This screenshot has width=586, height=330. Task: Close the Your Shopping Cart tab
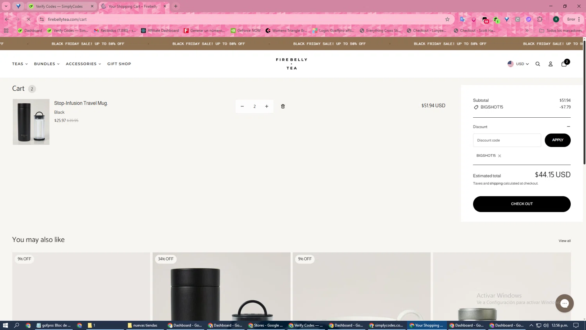[165, 6]
